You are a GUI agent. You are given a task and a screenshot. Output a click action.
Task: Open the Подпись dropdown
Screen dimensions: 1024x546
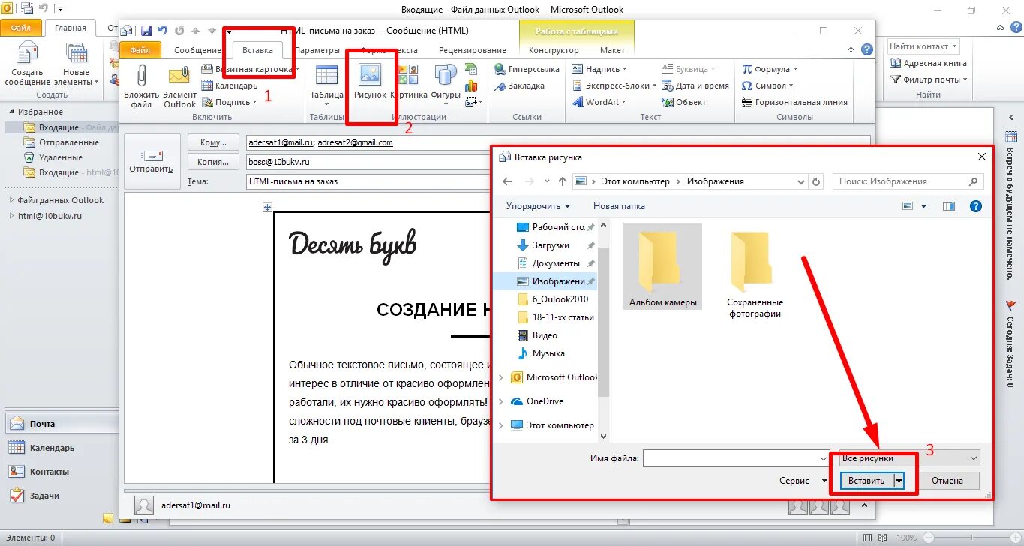(x=230, y=102)
